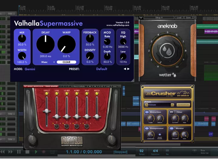Click next patch arrow in CamelCrusher

[x=172, y=105]
